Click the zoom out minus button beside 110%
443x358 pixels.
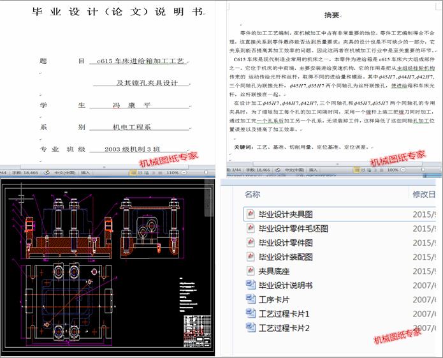(184, 172)
